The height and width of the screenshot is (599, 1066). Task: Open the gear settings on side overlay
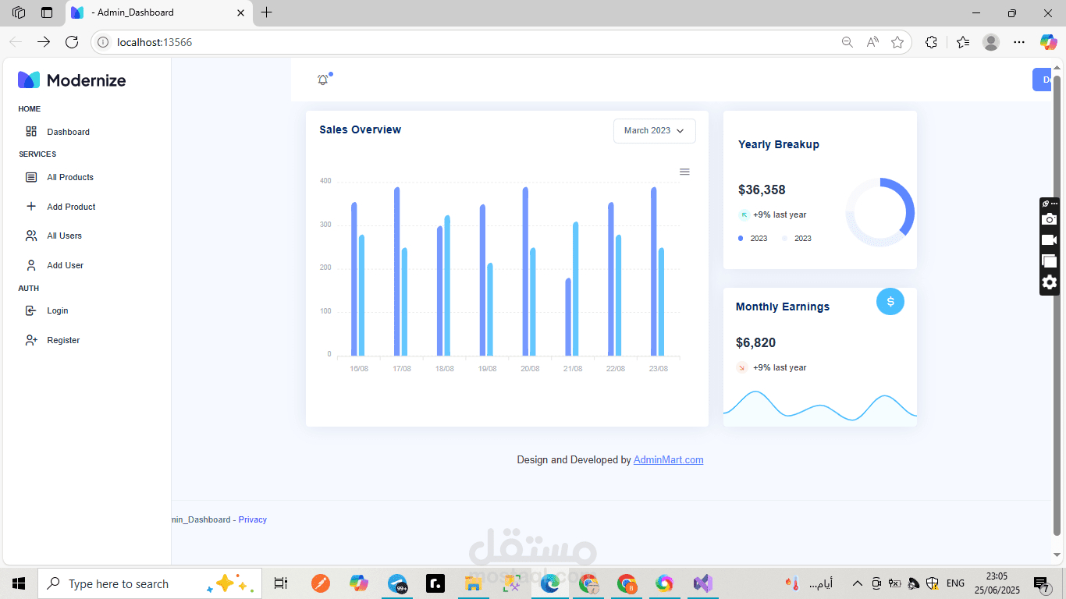[x=1049, y=282]
